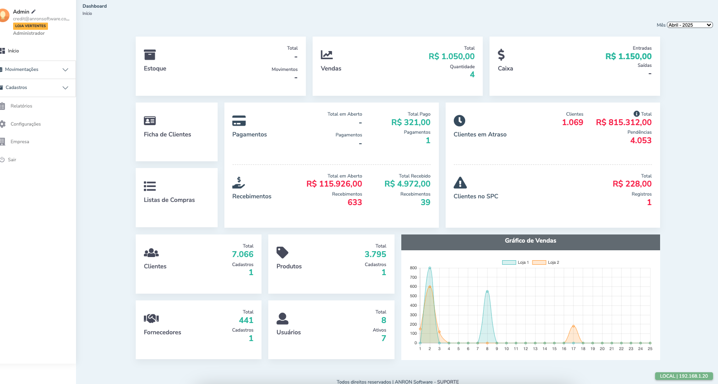Open Configurações from the sidebar
This screenshot has width=718, height=384.
point(25,124)
